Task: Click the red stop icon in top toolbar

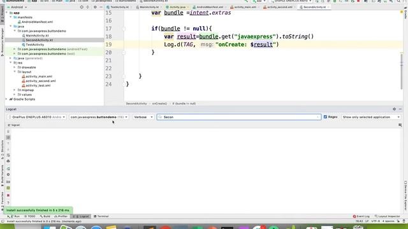Action: 358,1
